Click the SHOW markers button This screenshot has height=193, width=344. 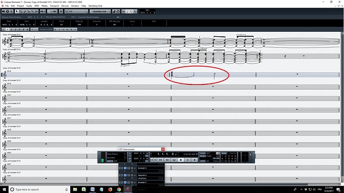pyautogui.click(x=224, y=153)
